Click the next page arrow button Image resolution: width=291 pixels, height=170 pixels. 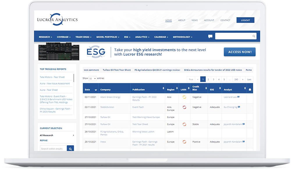(243, 79)
